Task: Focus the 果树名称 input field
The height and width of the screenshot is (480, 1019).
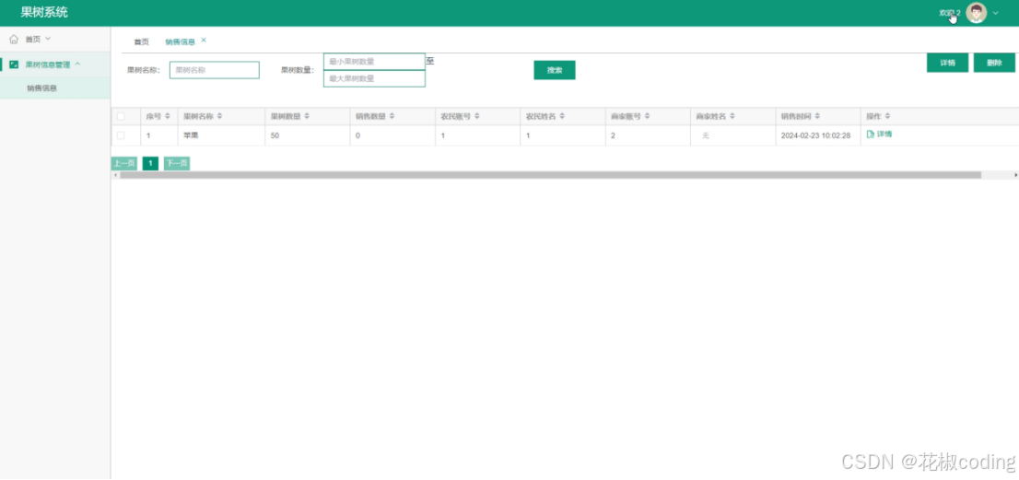Action: 215,70
